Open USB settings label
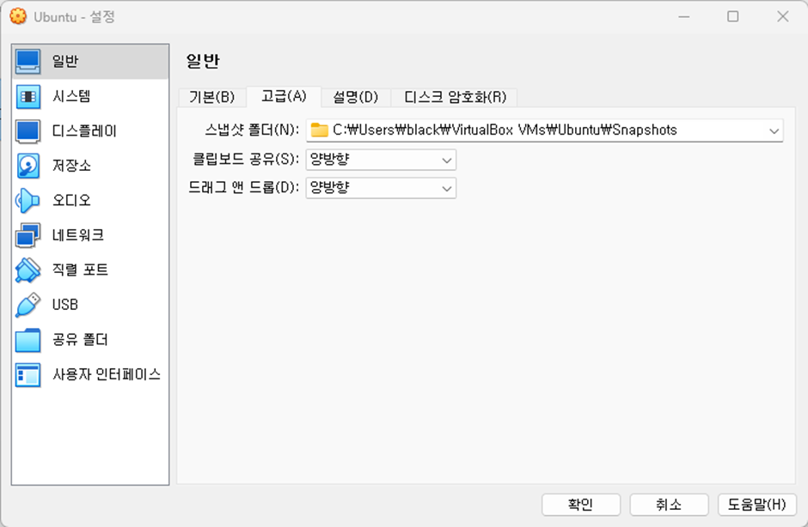Viewport: 808px width, 527px height. (x=65, y=305)
